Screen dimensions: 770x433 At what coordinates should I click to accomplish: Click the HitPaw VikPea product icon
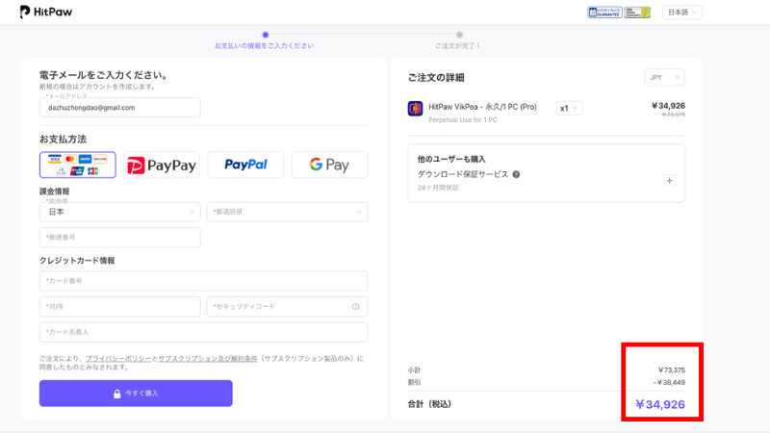[415, 108]
